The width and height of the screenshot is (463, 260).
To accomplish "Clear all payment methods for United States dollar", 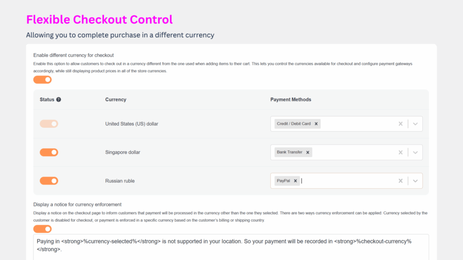I will 401,123.
